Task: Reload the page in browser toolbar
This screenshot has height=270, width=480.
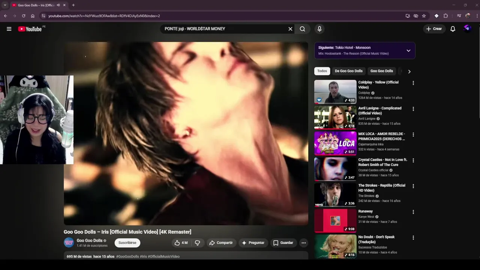Action: click(x=24, y=16)
